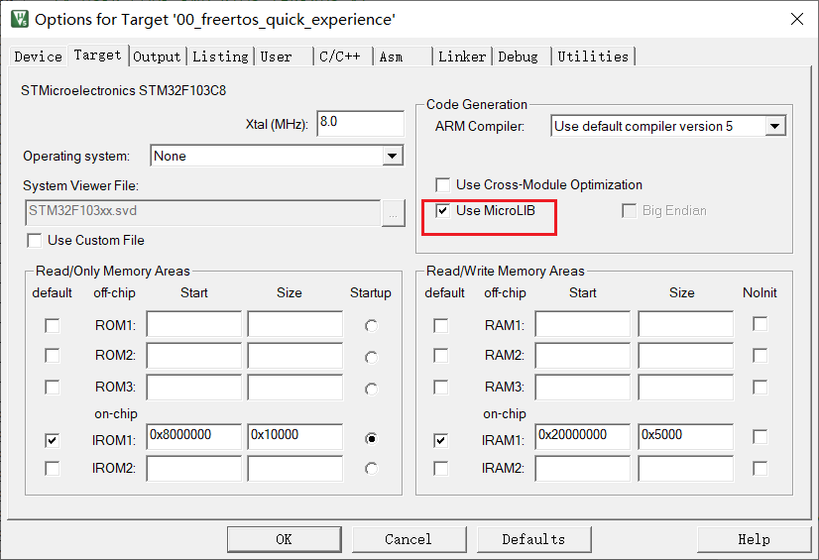819x560 pixels.
Task: Enable NoInit for IRAM1
Action: coord(760,436)
